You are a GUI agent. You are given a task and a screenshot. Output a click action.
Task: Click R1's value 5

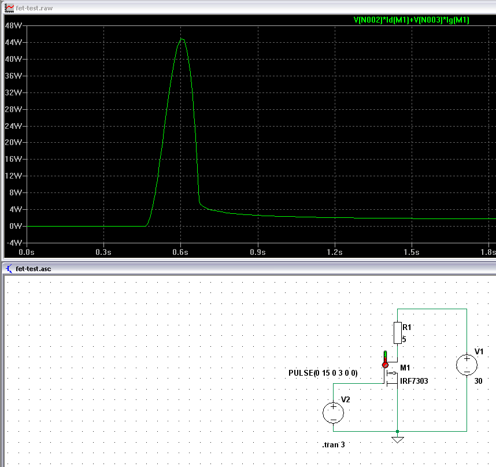(x=404, y=340)
